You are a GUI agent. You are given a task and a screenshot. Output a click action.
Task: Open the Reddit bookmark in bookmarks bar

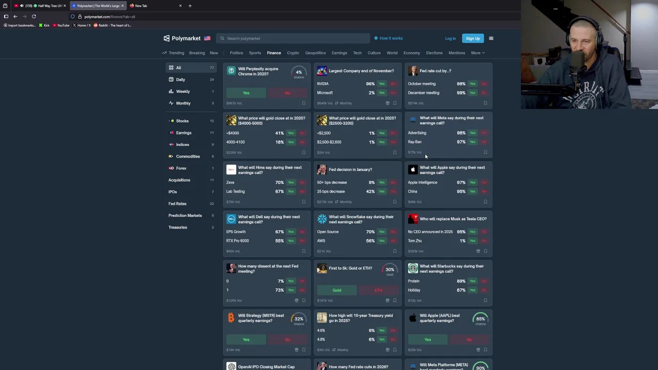pos(112,25)
